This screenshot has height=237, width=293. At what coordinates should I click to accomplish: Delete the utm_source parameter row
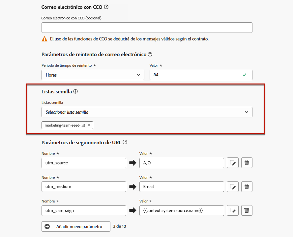[x=247, y=163]
